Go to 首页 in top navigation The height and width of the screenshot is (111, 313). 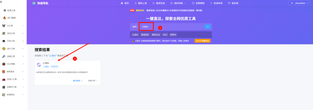coord(125,3)
